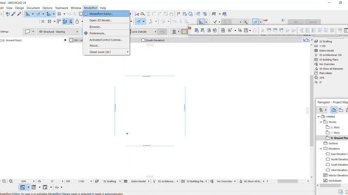Screen dimensions: 348x195
Task: Open the Help menu
Action: click(x=103, y=8)
